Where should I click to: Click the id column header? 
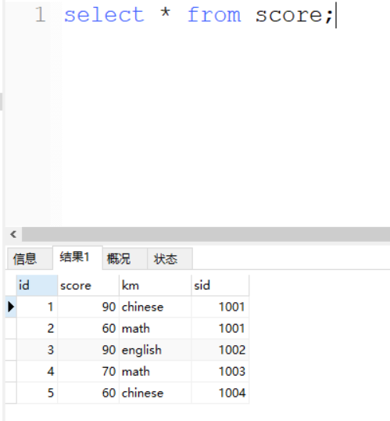(x=37, y=286)
